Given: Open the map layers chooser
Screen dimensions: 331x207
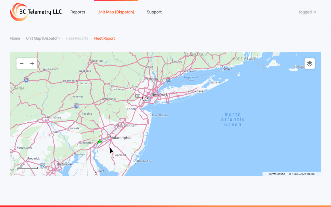Looking at the screenshot, I should point(309,64).
